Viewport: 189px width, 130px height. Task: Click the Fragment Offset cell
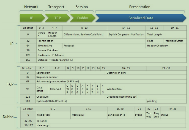coord(174,41)
